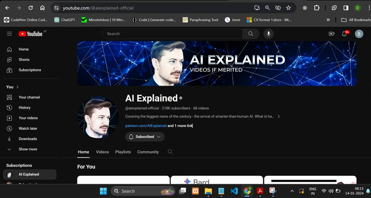
Task: Click the AI Explained channel profile picture
Action: click(x=98, y=118)
